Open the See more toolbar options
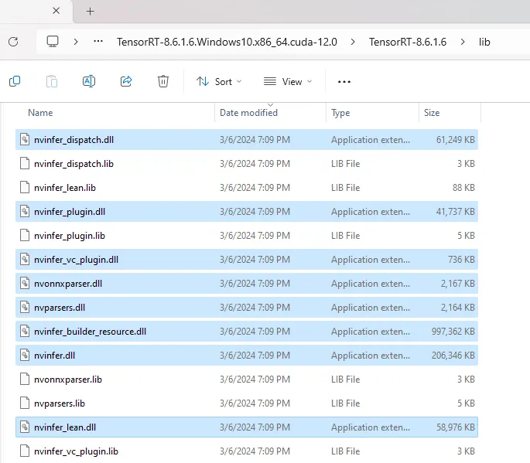530x463 pixels. coord(344,82)
